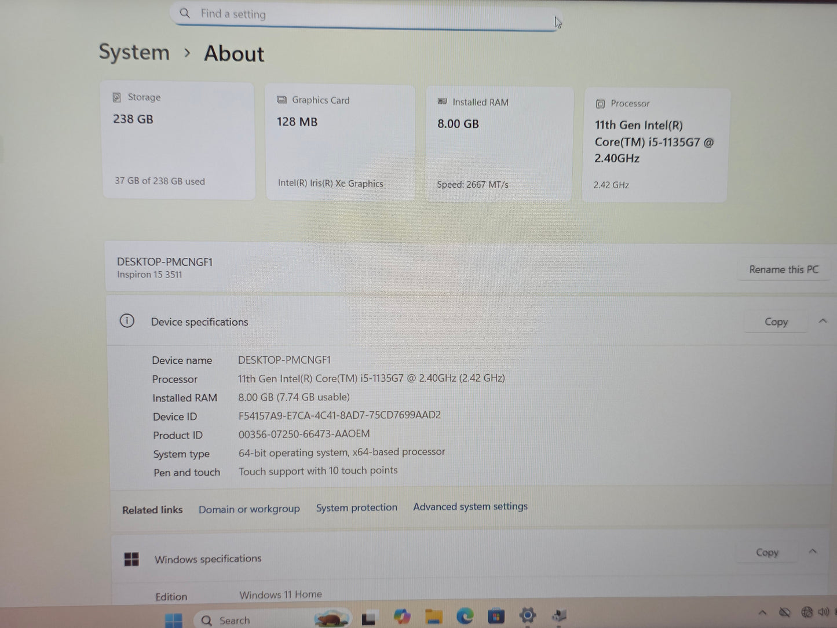Select the Product ID value 00356-07250-66473-AAOEM
Image resolution: width=837 pixels, height=628 pixels.
pos(304,434)
